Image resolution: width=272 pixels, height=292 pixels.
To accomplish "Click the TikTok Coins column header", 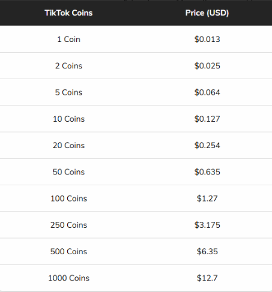I will tap(68, 13).
